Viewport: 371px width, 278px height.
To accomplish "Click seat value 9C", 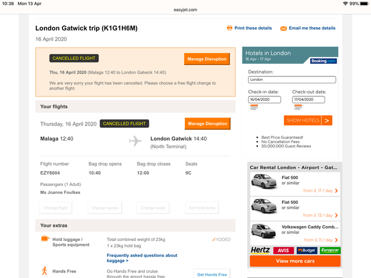I will pyautogui.click(x=188, y=173).
